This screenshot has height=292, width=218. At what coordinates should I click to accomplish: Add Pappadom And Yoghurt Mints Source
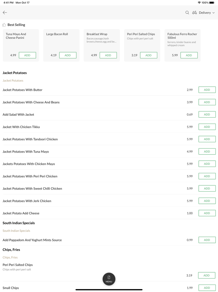pyautogui.click(x=207, y=240)
